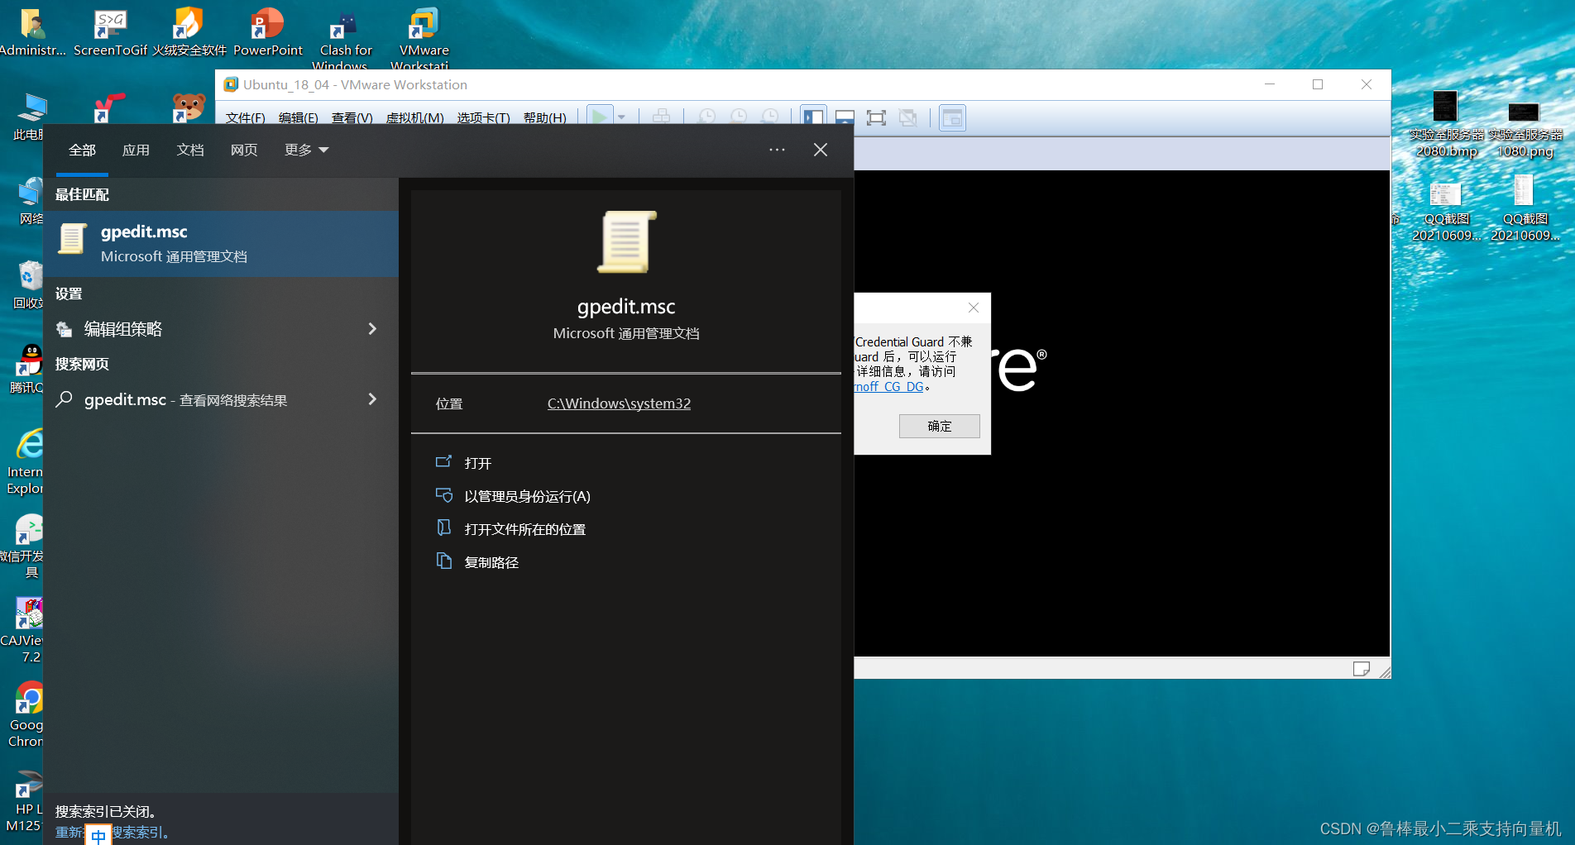
Task: Open VMware 选项卡(T) menu
Action: [483, 117]
